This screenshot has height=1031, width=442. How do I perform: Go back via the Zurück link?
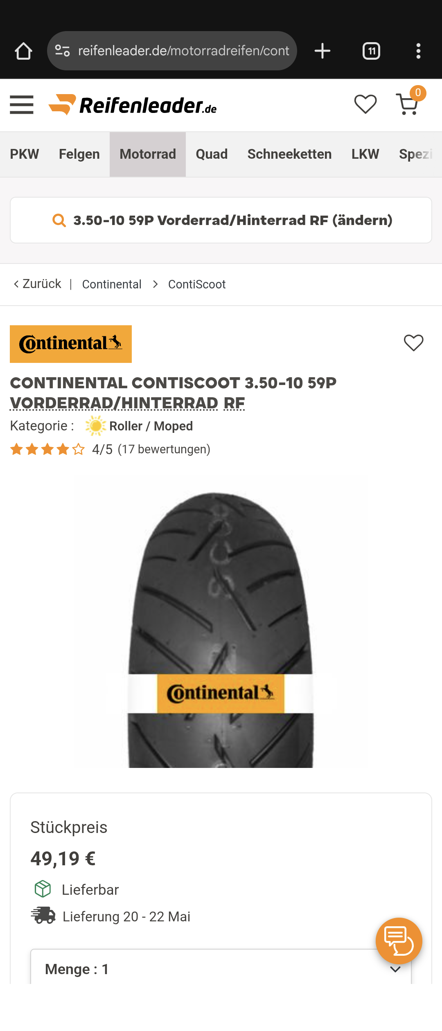38,284
